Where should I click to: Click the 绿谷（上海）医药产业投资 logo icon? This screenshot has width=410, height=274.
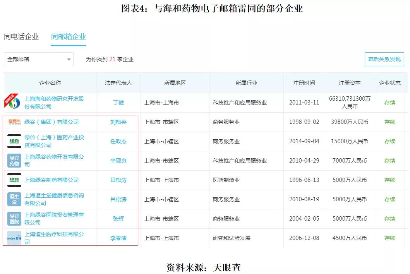(14, 141)
